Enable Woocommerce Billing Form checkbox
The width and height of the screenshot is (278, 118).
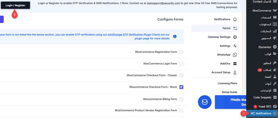click(181, 99)
